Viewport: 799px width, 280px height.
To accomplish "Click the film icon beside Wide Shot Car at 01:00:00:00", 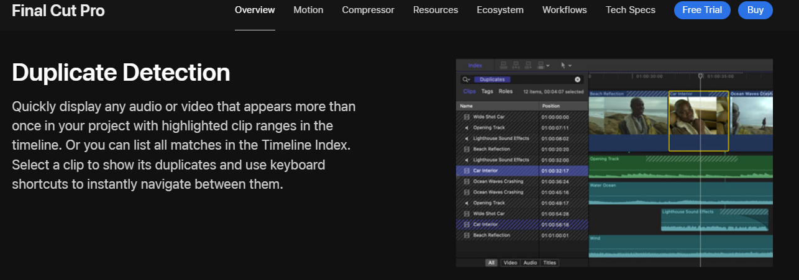I will (467, 117).
